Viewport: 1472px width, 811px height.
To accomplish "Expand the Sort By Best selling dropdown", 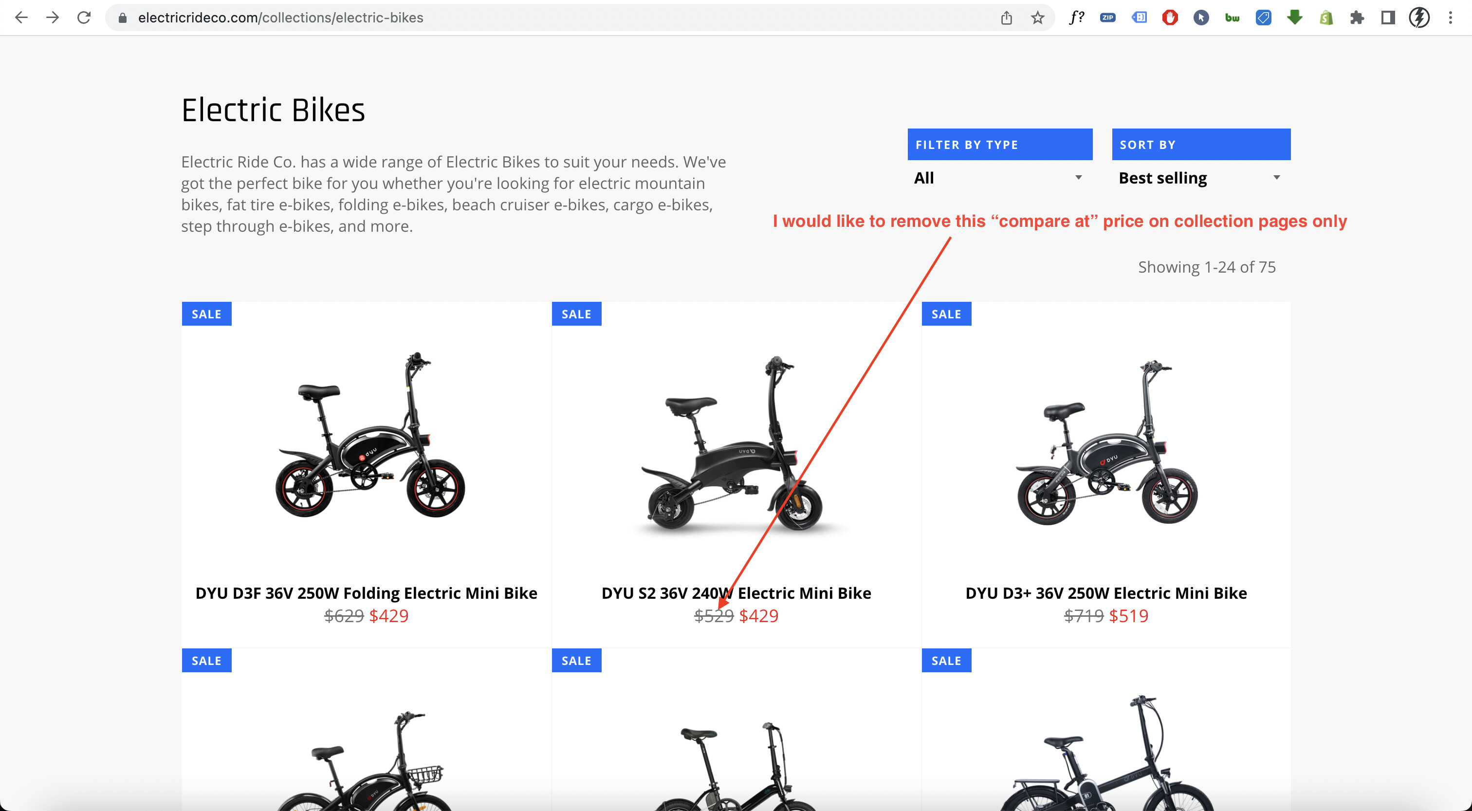I will [1200, 178].
